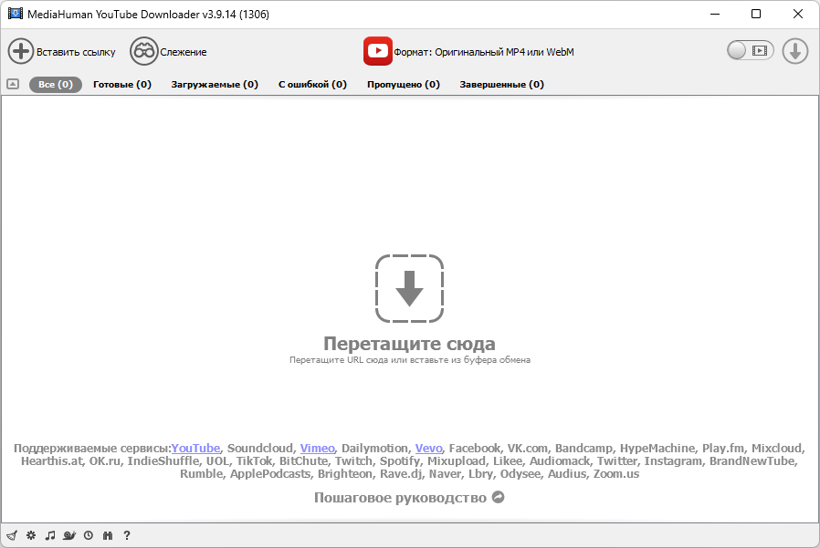Open the clock history icon
The image size is (820, 548).
[89, 535]
